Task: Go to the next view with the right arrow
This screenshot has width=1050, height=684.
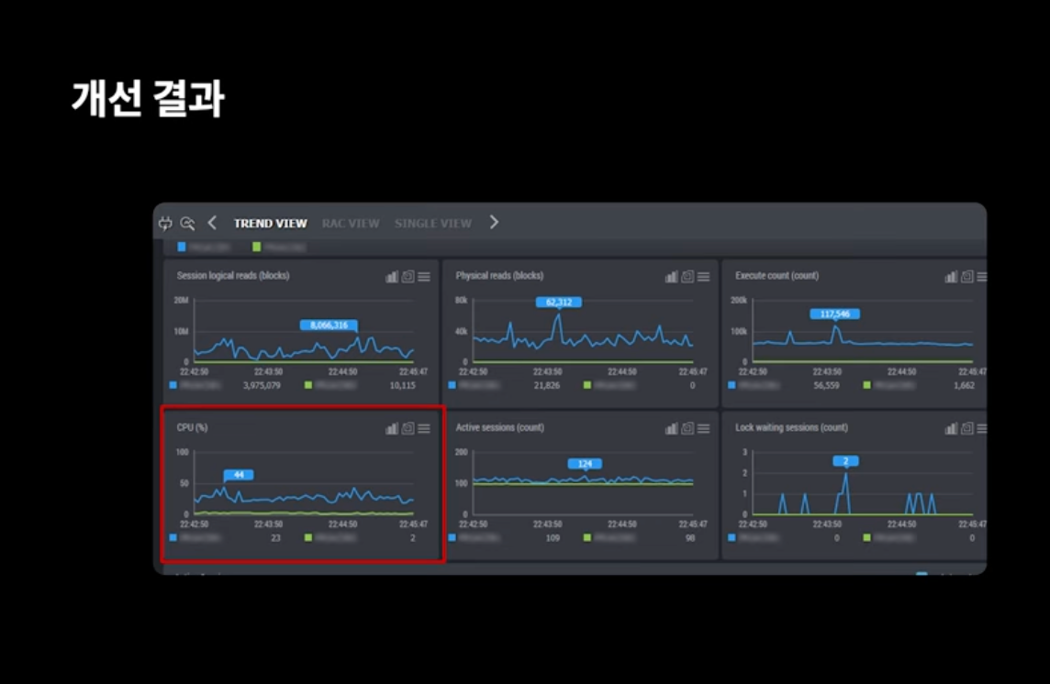Action: click(494, 223)
